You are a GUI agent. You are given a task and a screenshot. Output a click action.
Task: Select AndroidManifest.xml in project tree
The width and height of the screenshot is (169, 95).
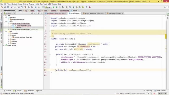18,20
